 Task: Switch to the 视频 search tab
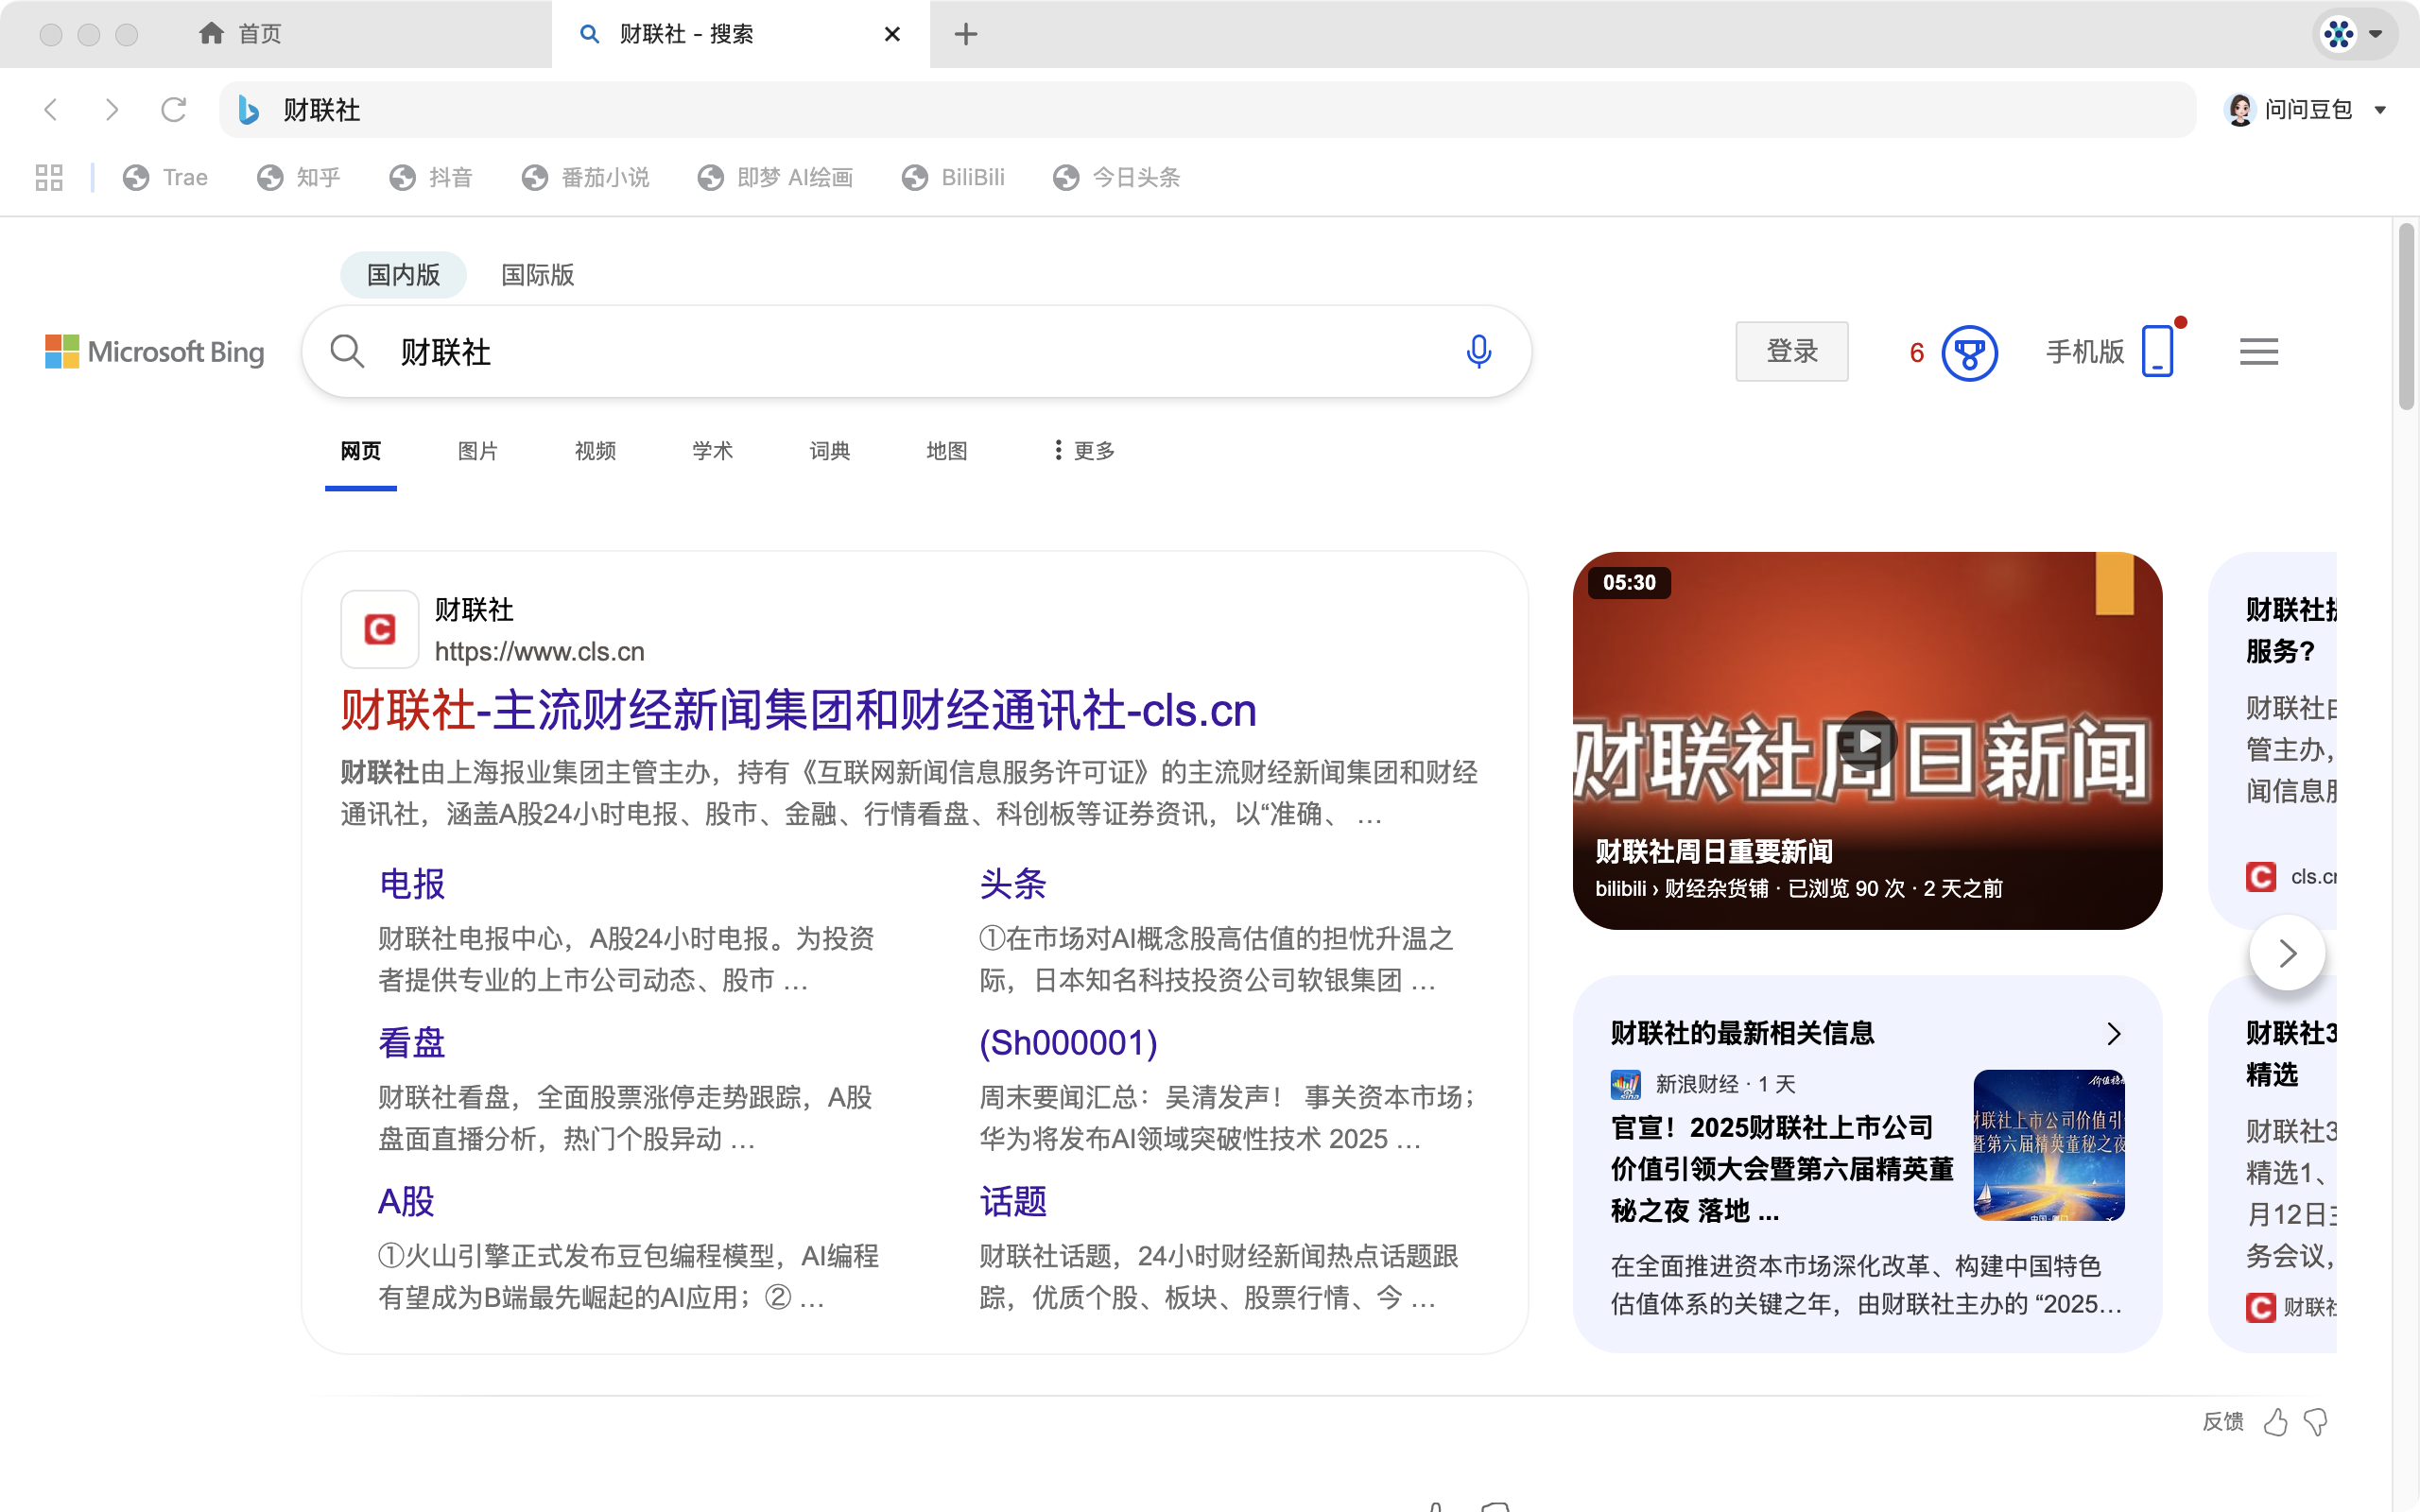[595, 450]
